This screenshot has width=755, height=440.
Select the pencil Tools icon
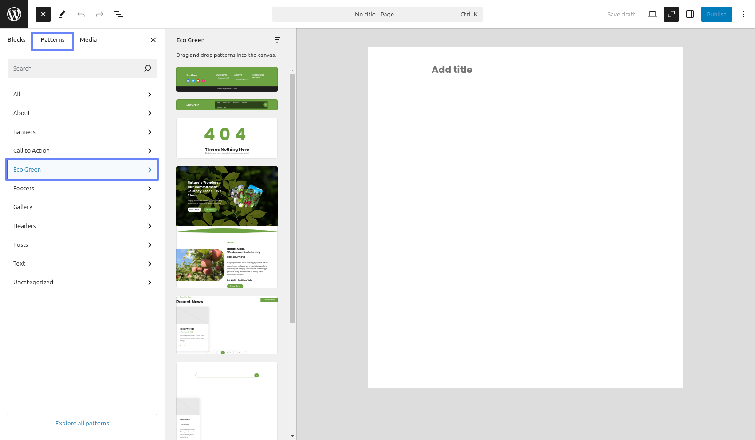62,14
